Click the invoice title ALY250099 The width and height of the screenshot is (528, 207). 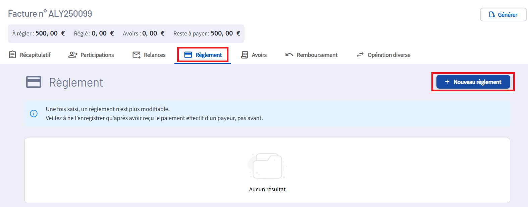[50, 14]
